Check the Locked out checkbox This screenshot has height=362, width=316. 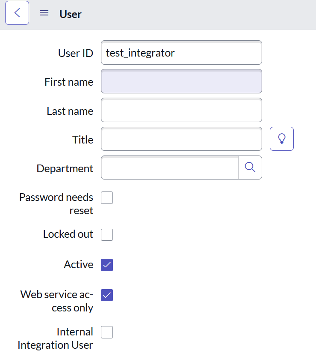107,235
